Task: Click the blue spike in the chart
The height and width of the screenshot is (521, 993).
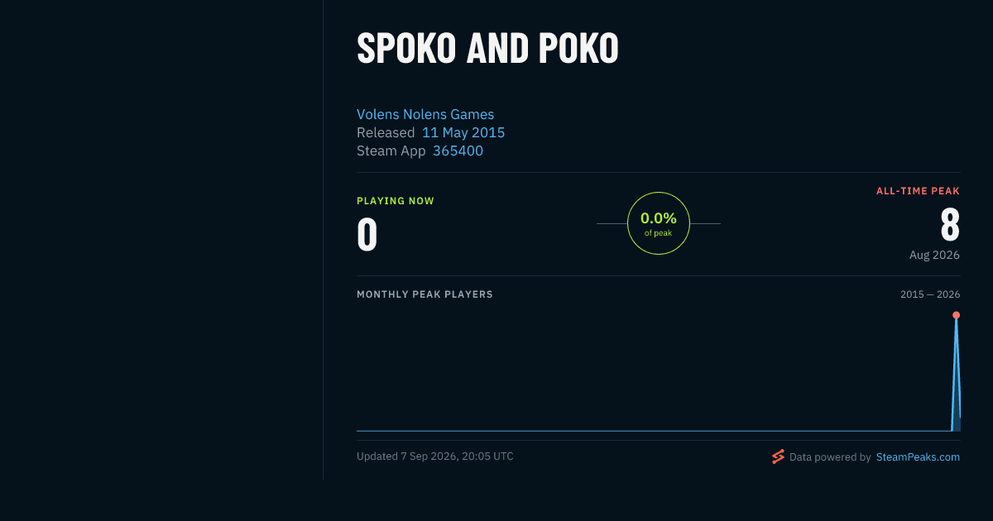Action: click(956, 372)
